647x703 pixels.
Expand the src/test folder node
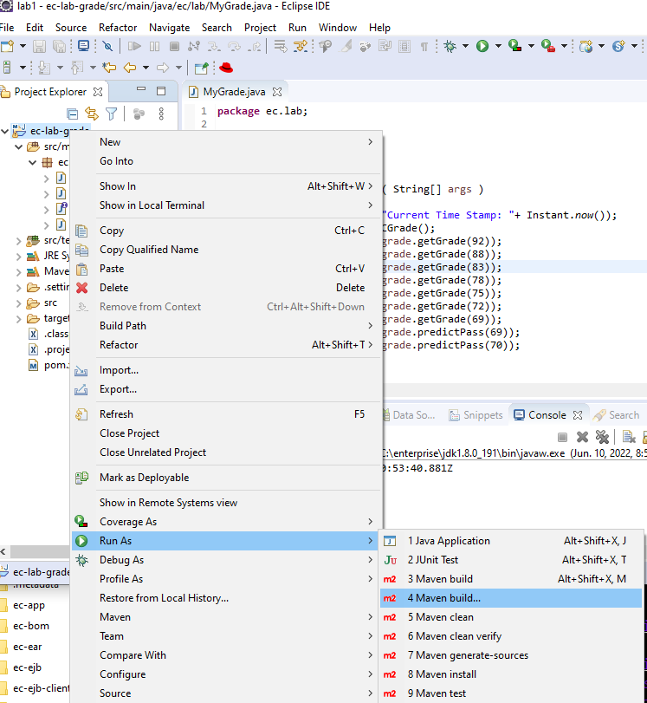19,241
